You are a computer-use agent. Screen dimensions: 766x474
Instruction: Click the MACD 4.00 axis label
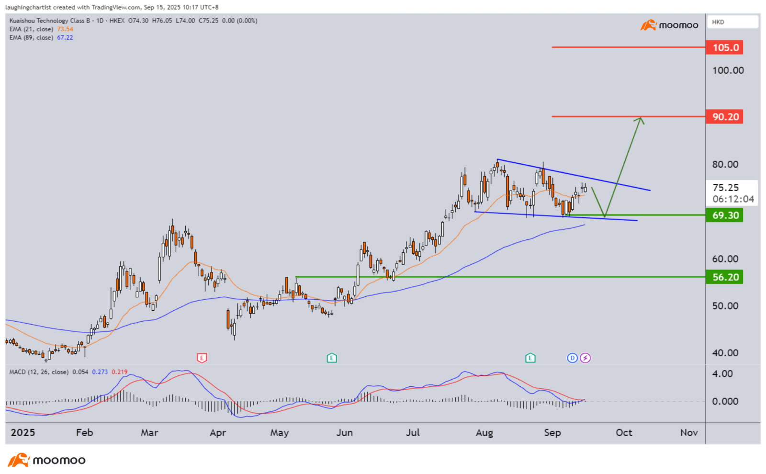point(722,374)
